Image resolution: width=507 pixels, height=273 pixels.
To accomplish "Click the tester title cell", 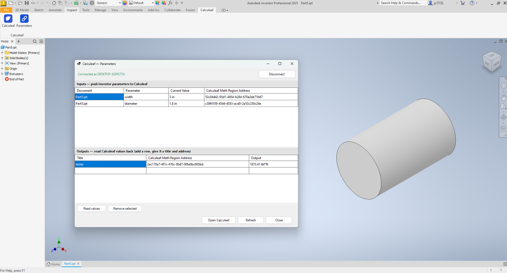I will pos(110,164).
